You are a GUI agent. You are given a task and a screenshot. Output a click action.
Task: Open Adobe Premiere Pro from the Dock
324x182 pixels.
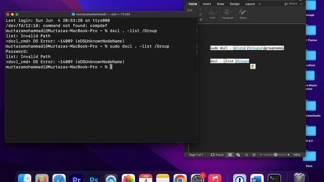(x=76, y=178)
